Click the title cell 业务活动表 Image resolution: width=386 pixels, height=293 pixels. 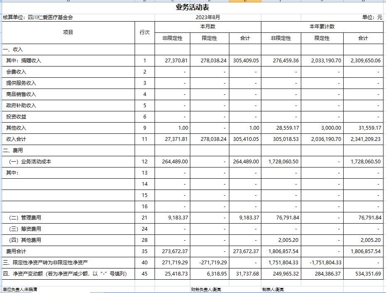(192, 7)
